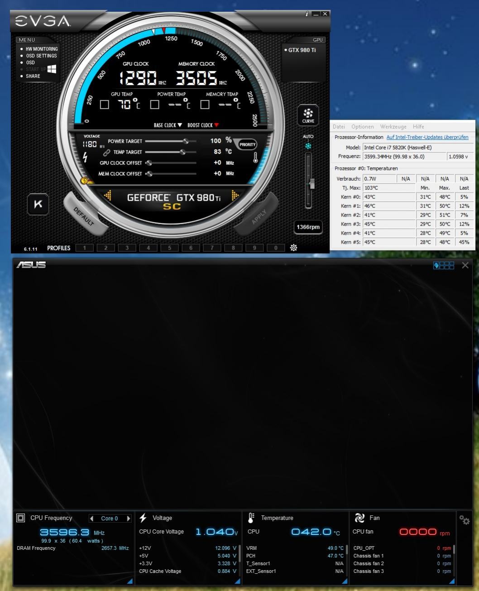This screenshot has height=591, width=479.
Task: Click the TEMP TARGET slider
Action: 171,152
